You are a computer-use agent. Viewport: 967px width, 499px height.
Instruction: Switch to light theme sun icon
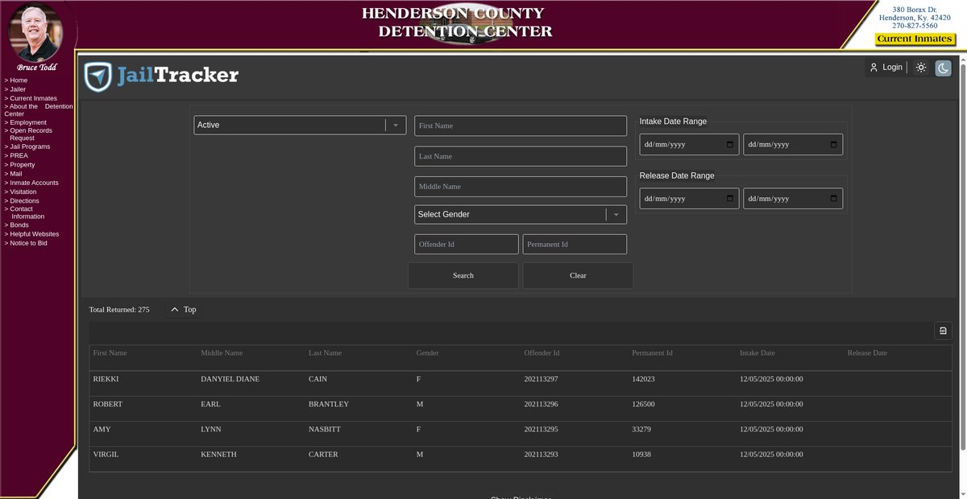click(921, 68)
